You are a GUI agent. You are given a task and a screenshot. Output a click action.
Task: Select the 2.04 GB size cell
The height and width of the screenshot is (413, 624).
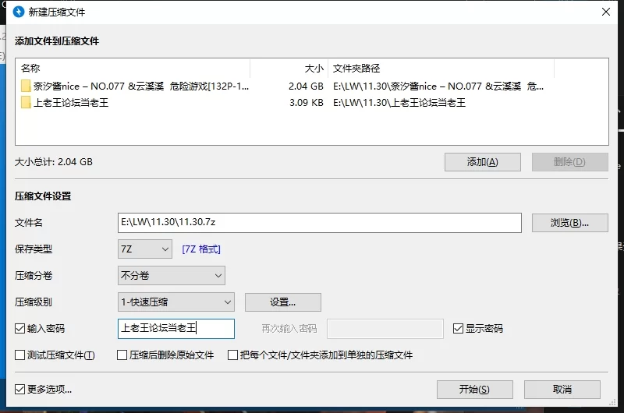pos(306,86)
